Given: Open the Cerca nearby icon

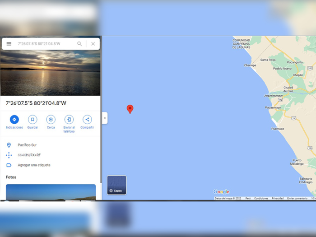Looking at the screenshot, I should tap(51, 120).
